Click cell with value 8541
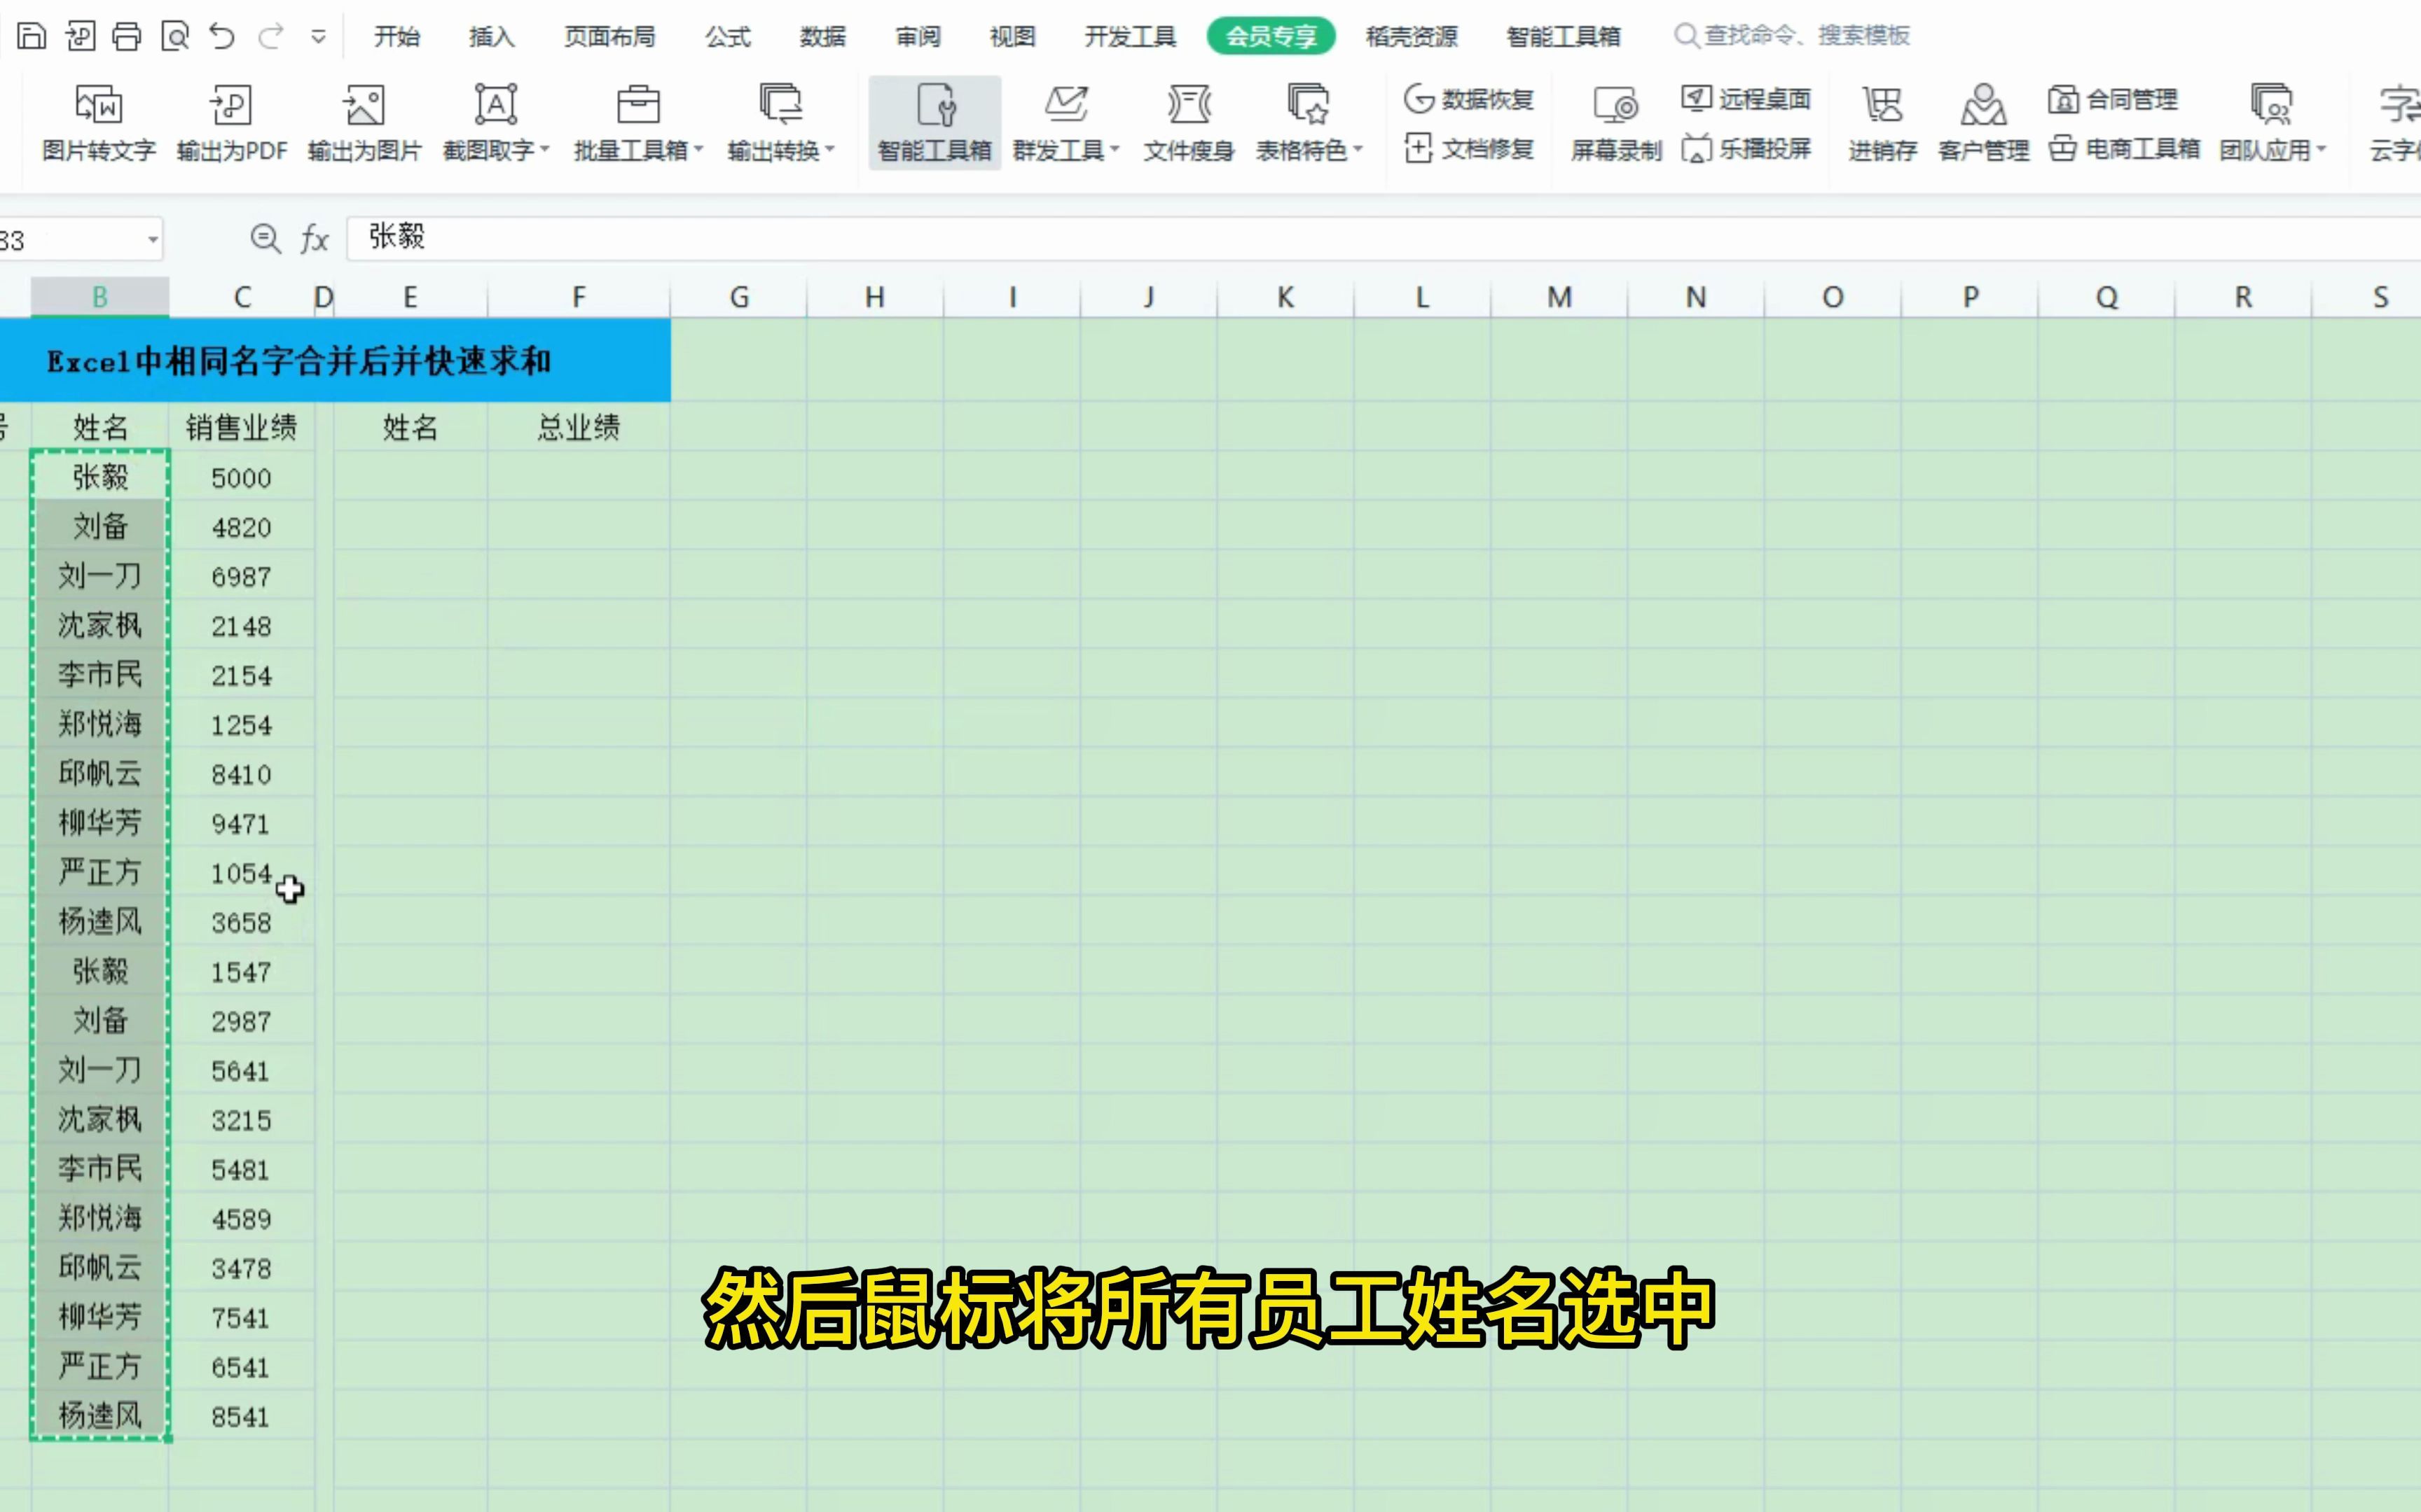 pyautogui.click(x=241, y=1416)
